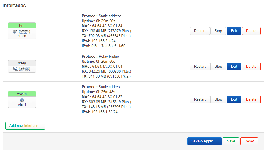Select the wwan interface name header
271x161 pixels.
(22, 94)
